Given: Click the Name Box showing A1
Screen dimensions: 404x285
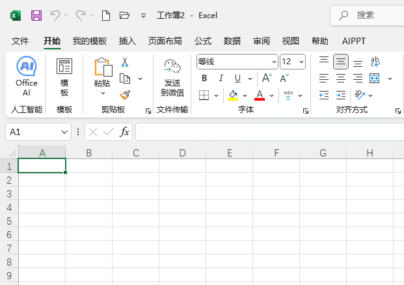Looking at the screenshot, I should point(38,132).
